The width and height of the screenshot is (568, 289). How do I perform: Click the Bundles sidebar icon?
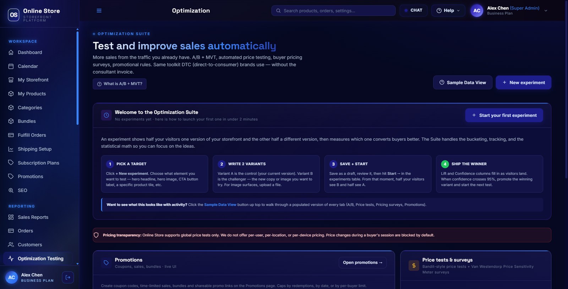coord(11,121)
